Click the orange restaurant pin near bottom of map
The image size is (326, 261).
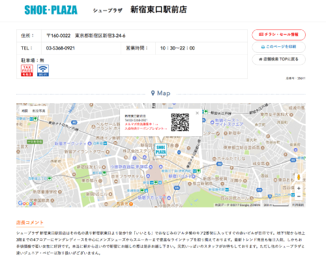click(x=131, y=204)
